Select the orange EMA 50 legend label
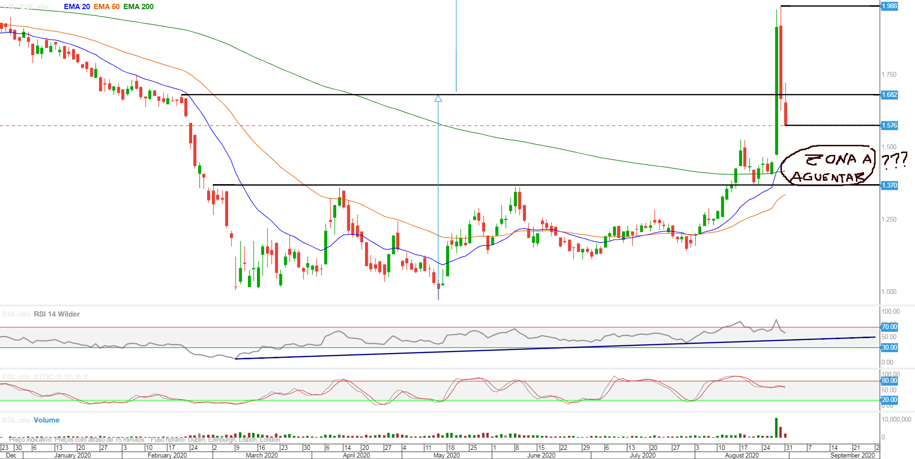The height and width of the screenshot is (459, 915). pyautogui.click(x=107, y=7)
